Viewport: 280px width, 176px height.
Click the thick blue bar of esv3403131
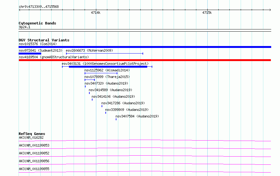pos(108,67)
